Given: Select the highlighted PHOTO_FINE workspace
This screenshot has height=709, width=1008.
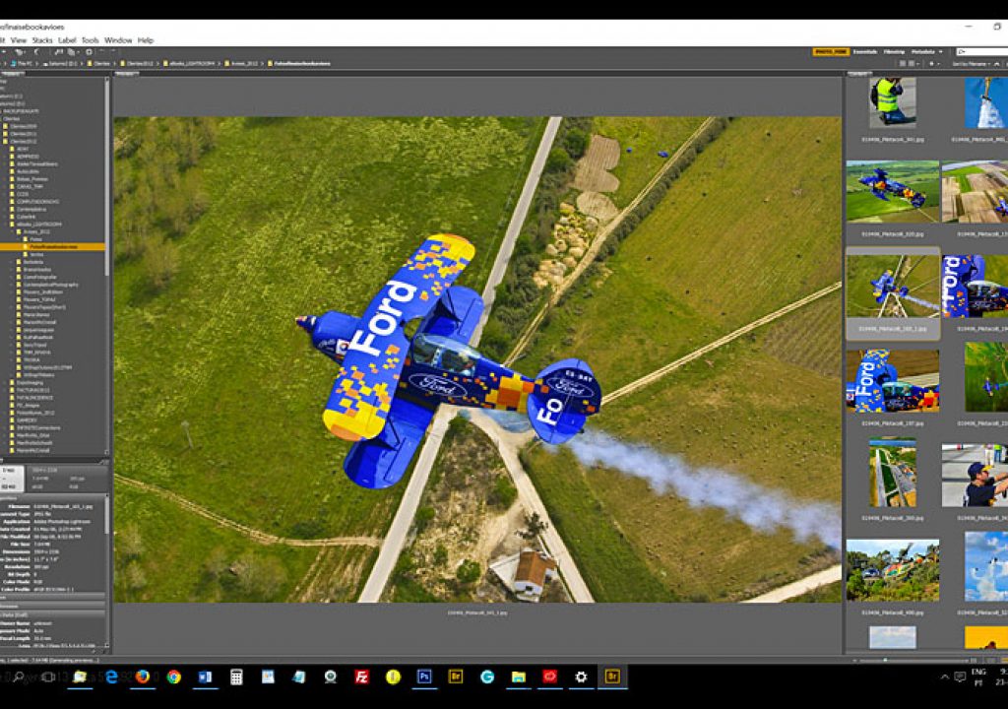Looking at the screenshot, I should tap(831, 52).
